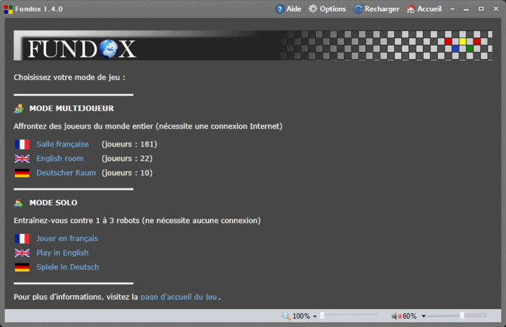Click the (joueurs : 10) player count

(127, 173)
